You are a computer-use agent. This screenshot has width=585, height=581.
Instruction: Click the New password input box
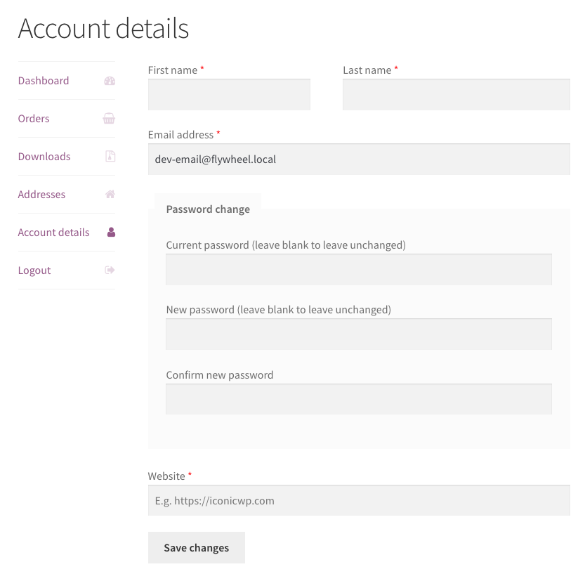click(359, 334)
